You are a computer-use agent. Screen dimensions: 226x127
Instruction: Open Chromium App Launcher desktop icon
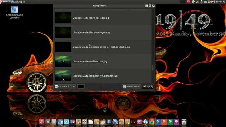pyautogui.click(x=14, y=12)
